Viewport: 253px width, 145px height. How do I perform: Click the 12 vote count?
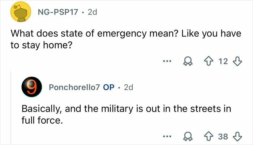coord(223,61)
